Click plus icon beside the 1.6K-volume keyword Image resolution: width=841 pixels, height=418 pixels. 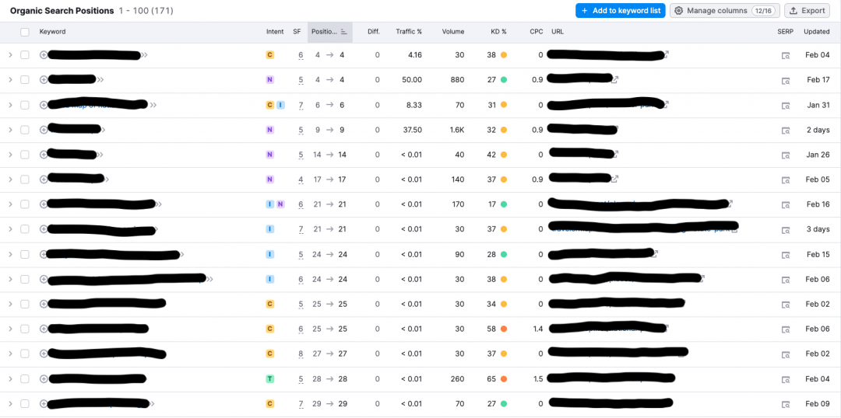coord(44,130)
